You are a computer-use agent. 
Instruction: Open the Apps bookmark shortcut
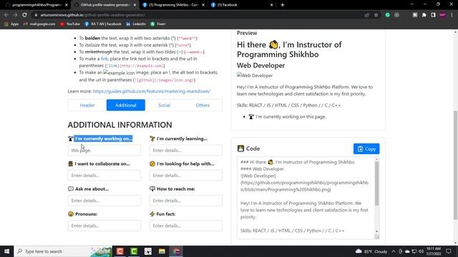[11, 24]
